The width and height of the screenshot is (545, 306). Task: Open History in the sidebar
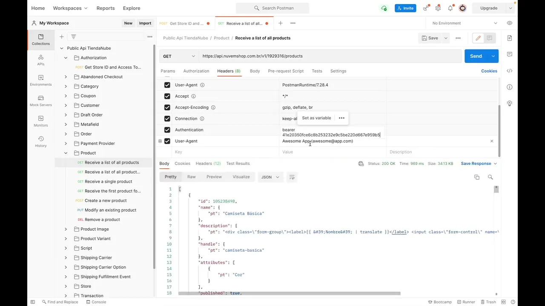pos(41,142)
